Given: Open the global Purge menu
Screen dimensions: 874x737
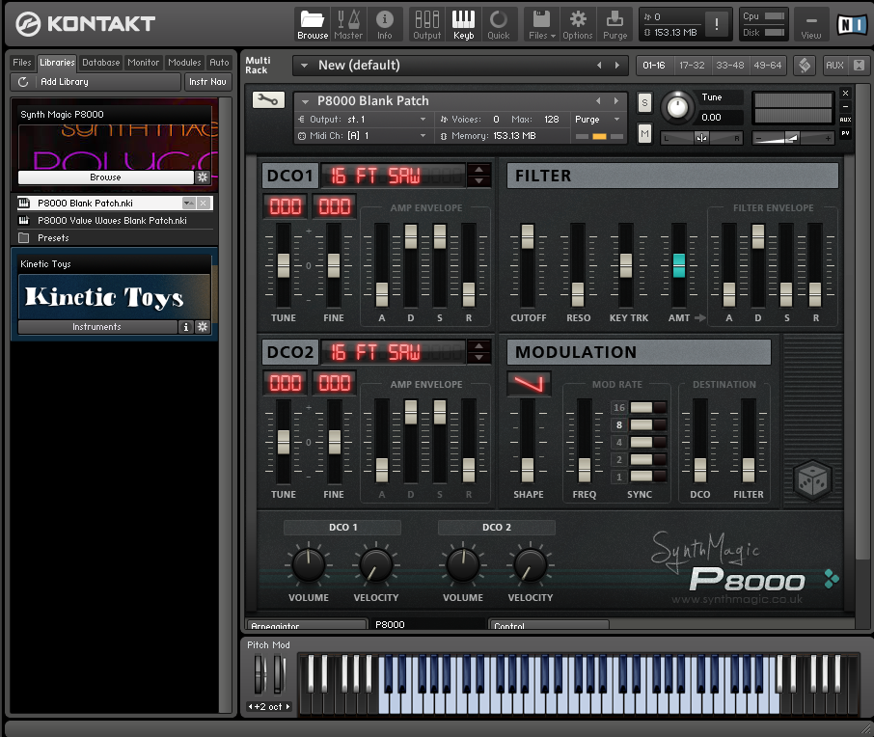Looking at the screenshot, I should (615, 25).
